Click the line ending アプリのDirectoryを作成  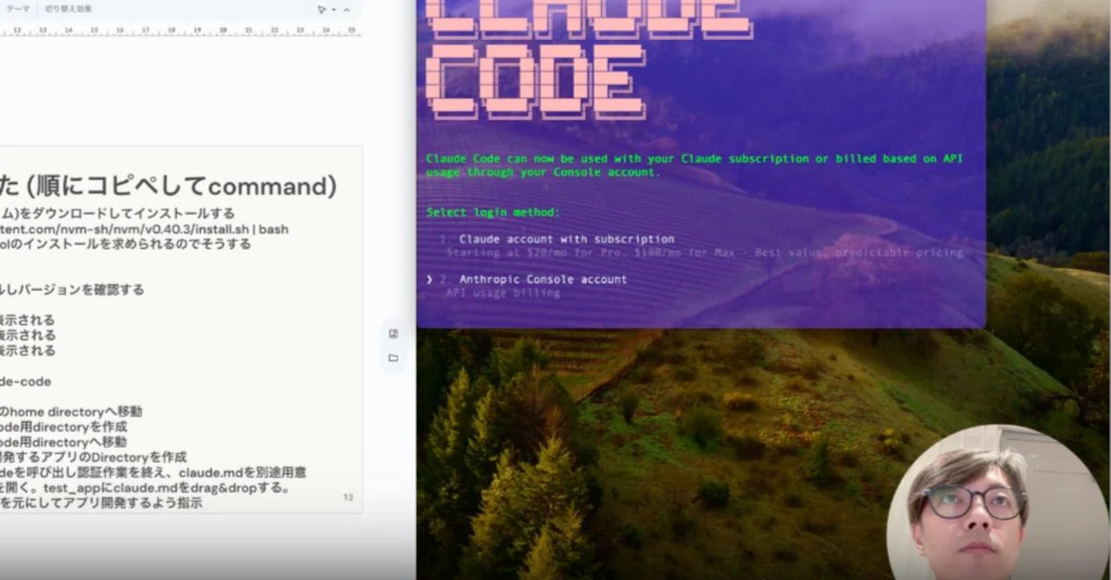(x=93, y=457)
